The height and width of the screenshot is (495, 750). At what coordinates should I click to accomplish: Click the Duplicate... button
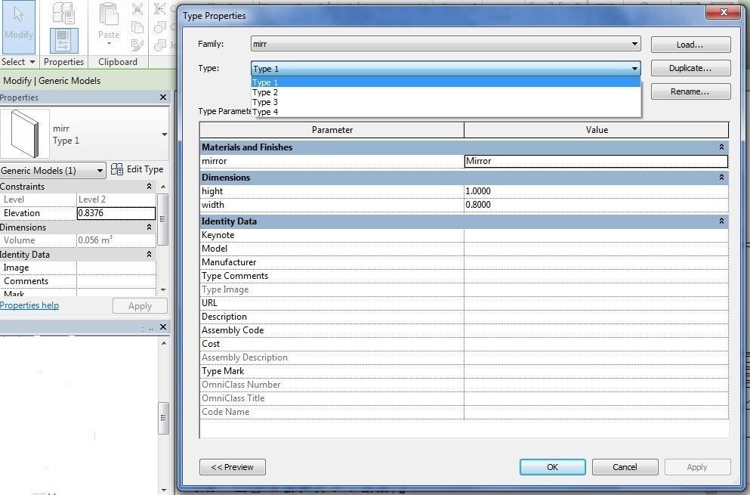(x=690, y=68)
